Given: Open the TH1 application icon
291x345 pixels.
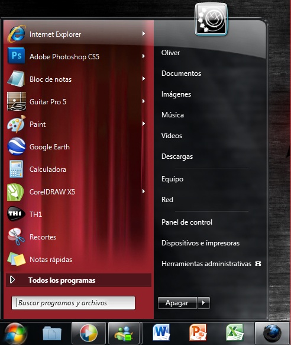Looking at the screenshot, I should click(x=16, y=213).
